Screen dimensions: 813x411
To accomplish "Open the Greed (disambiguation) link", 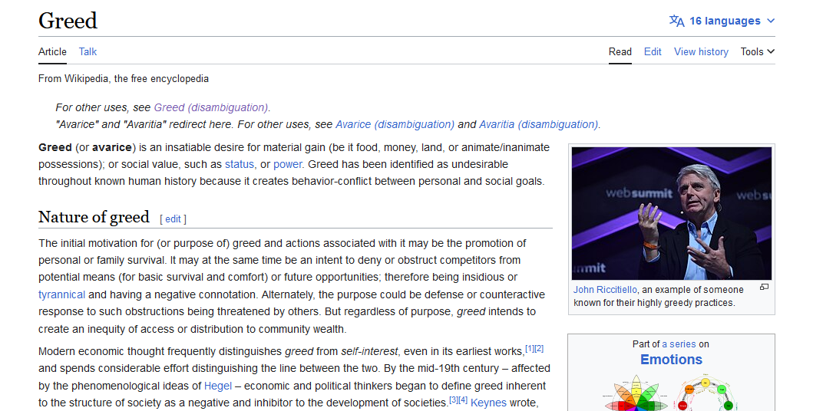I will click(211, 107).
